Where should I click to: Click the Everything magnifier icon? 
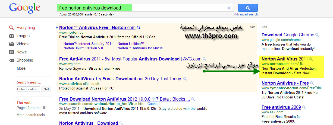click(x=11, y=28)
